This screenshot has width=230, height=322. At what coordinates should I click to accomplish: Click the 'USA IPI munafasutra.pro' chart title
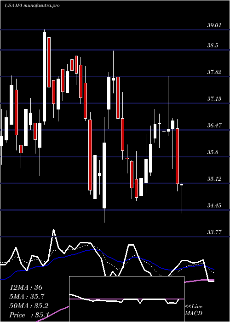pos(32,6)
